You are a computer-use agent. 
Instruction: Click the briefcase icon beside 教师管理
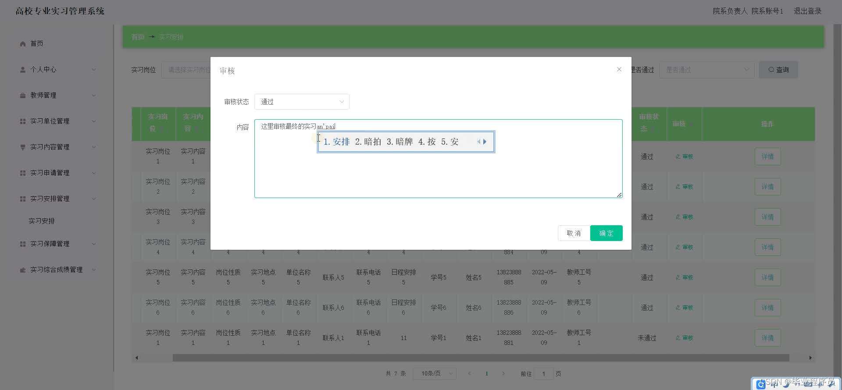[23, 96]
